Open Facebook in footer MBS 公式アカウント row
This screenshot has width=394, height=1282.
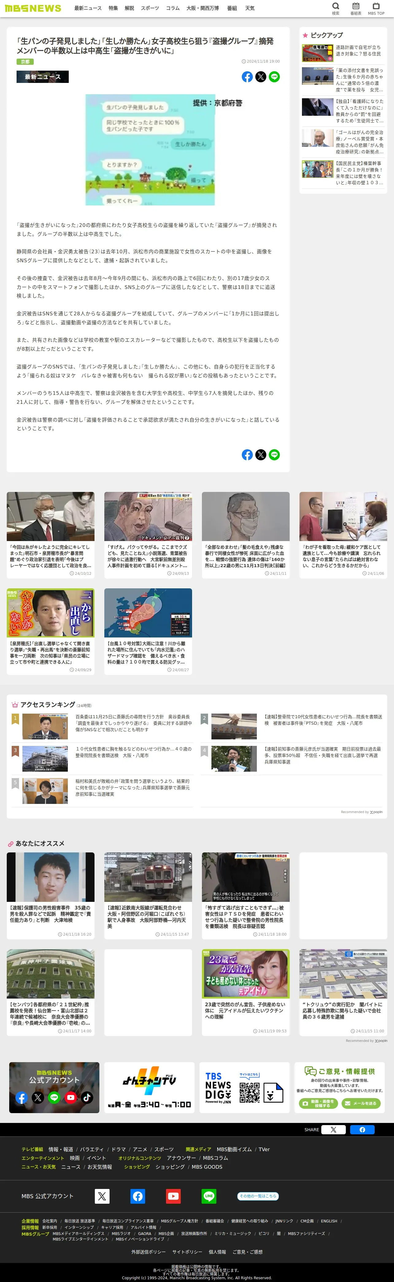(138, 1196)
